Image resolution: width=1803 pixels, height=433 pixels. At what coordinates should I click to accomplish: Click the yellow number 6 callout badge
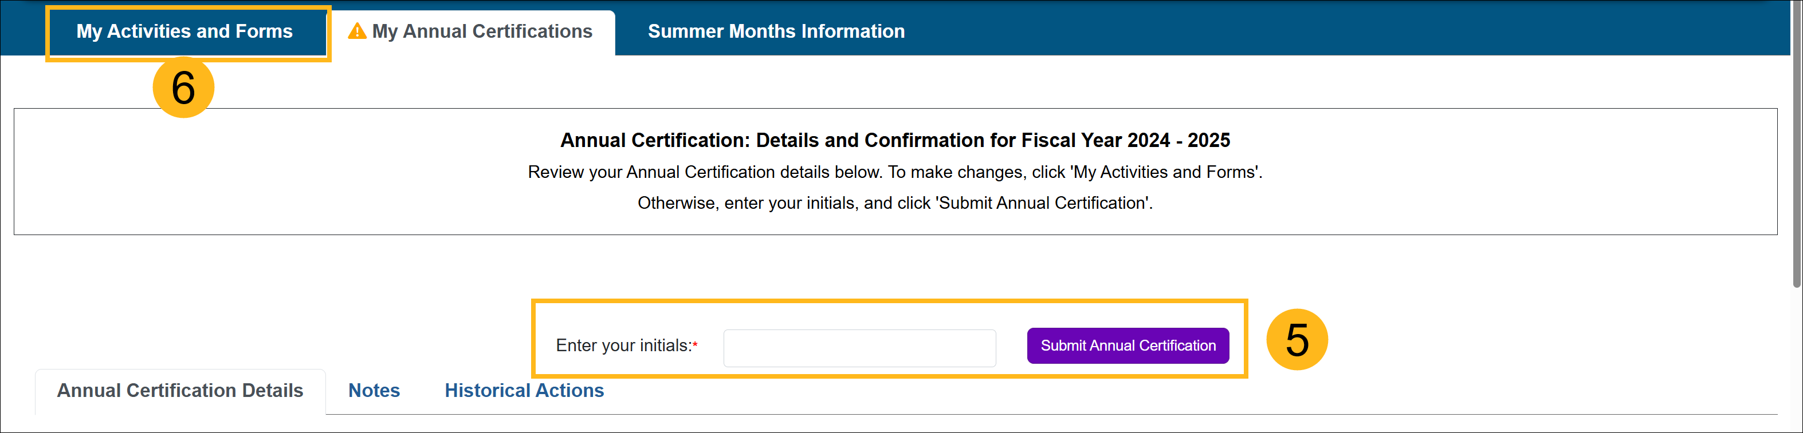coord(183,88)
